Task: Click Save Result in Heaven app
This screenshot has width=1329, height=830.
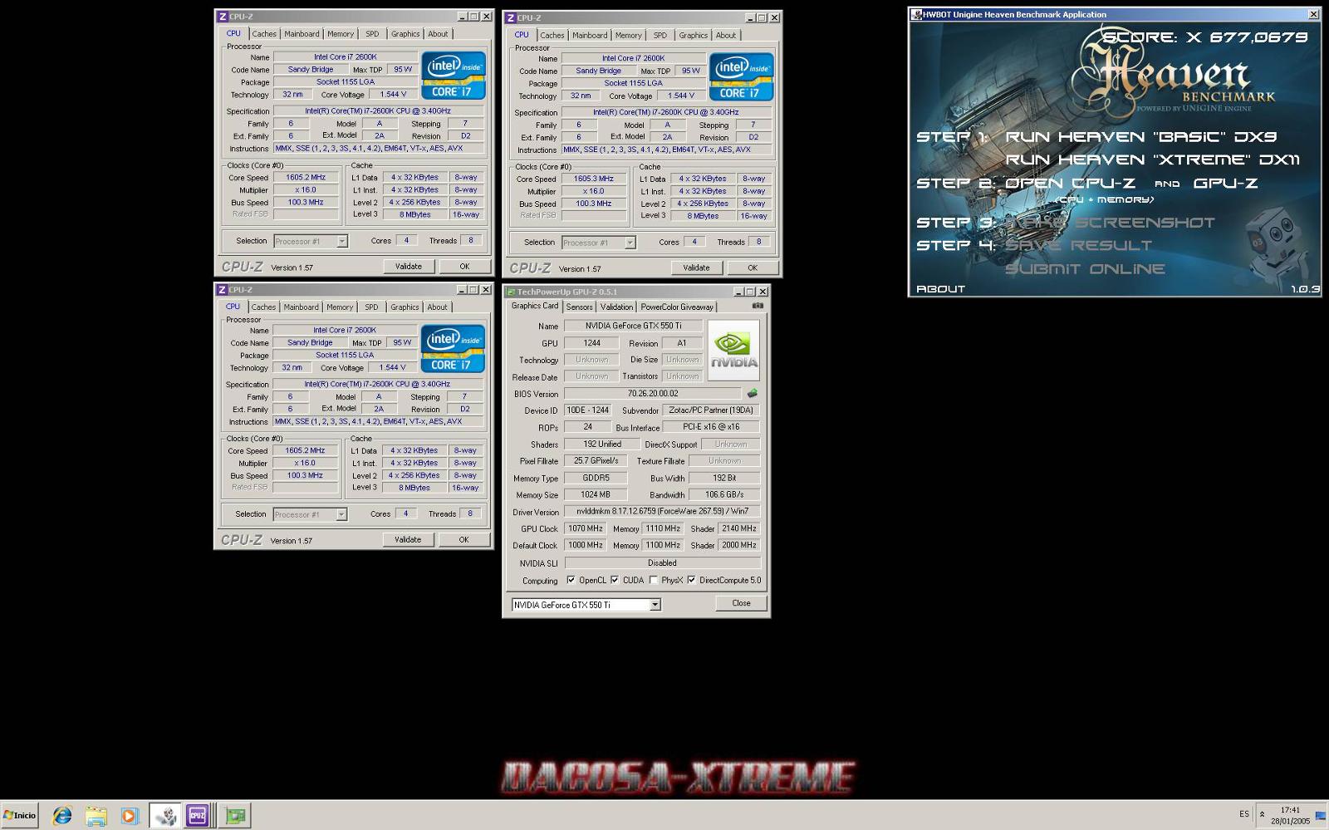Action: point(1078,245)
